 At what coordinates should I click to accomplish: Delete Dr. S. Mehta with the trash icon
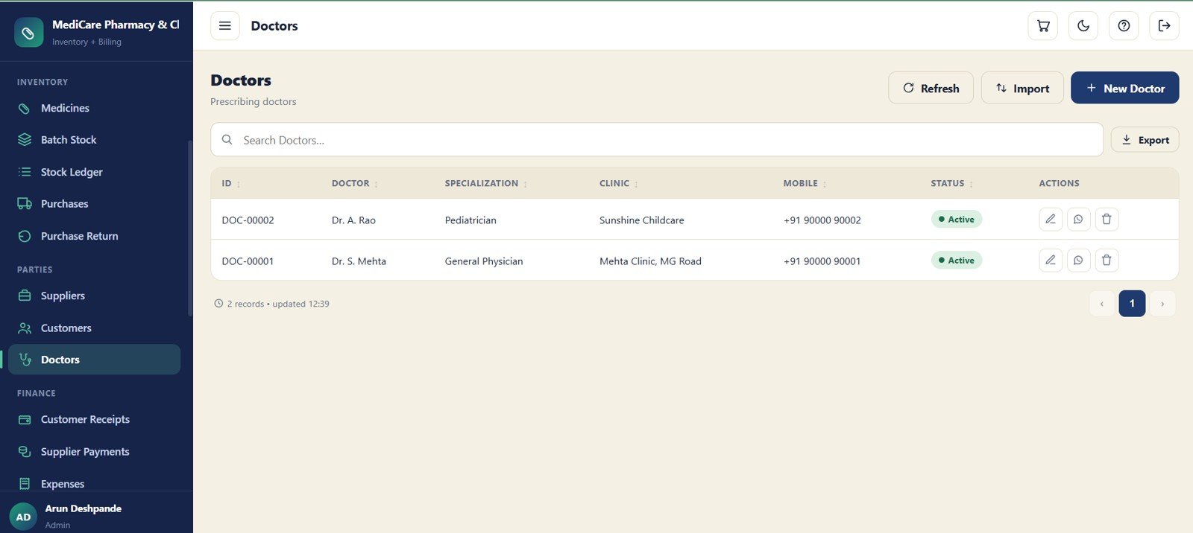pos(1107,260)
